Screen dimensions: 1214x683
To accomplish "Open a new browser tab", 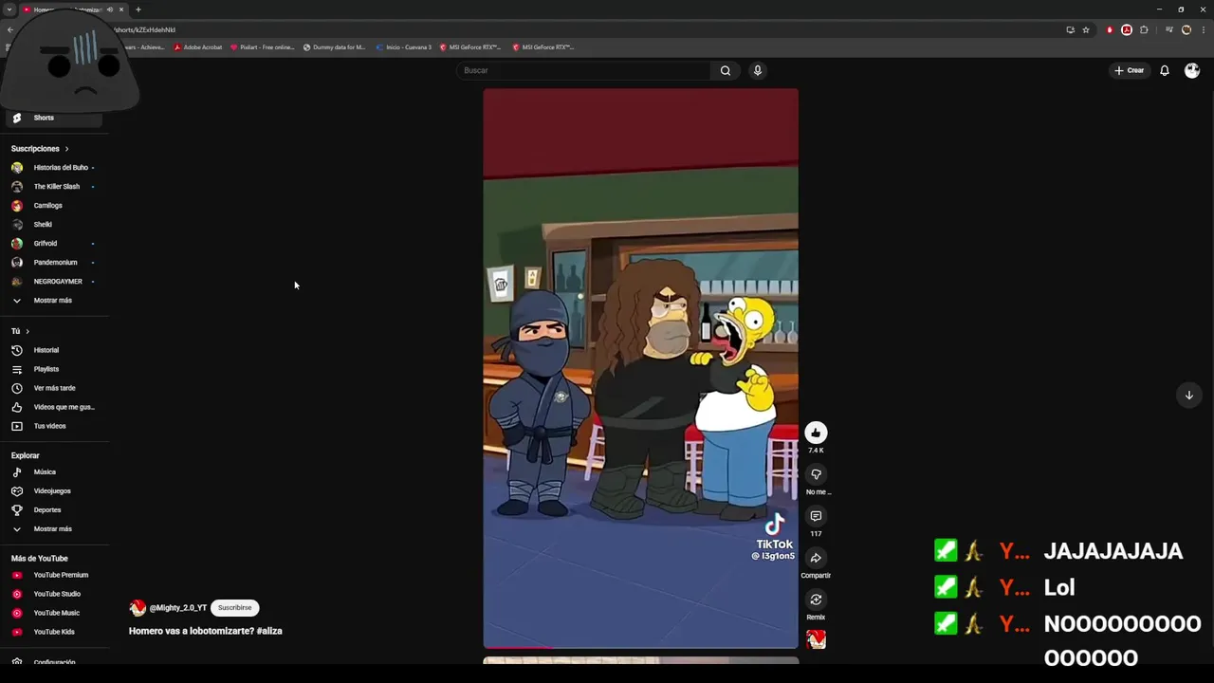I will (138, 9).
